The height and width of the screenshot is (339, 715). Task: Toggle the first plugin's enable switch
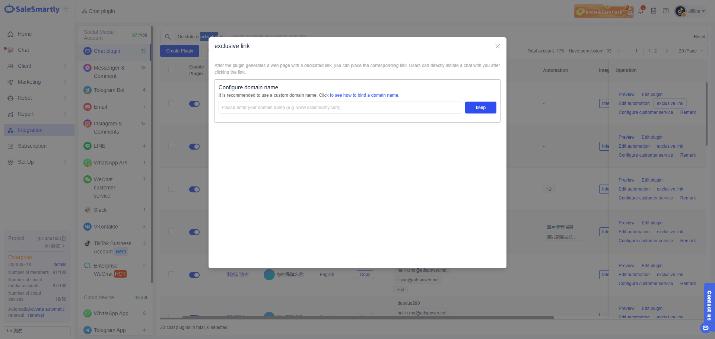pos(194,104)
